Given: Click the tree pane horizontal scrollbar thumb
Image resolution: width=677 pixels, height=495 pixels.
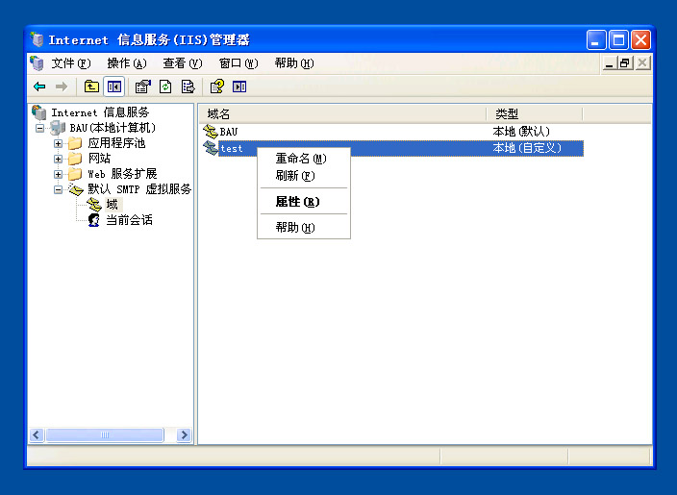Looking at the screenshot, I should pos(105,434).
